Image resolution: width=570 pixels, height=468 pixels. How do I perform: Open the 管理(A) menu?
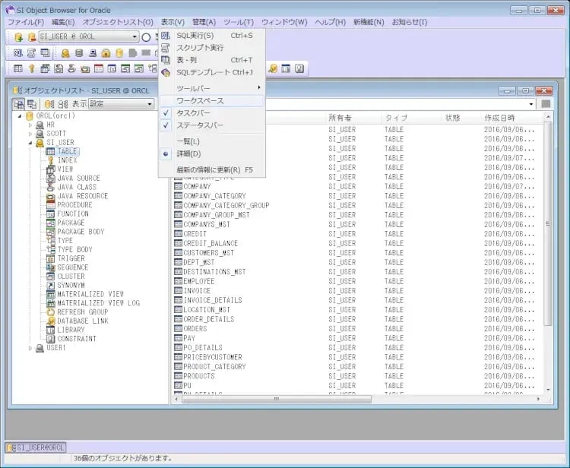coord(204,22)
